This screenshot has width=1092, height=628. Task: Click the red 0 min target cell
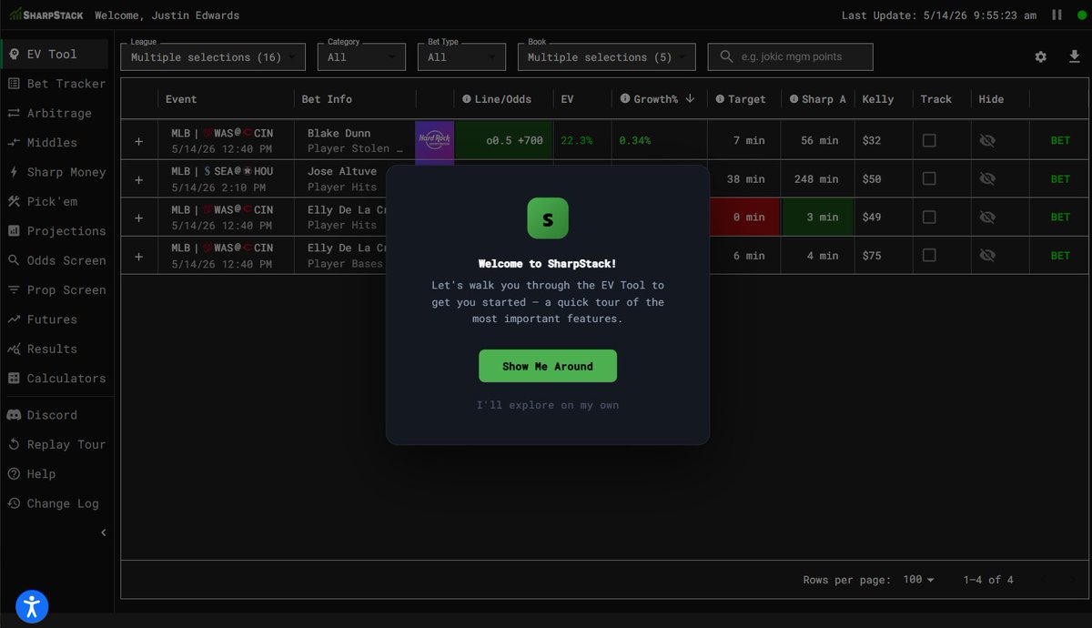pyautogui.click(x=744, y=218)
